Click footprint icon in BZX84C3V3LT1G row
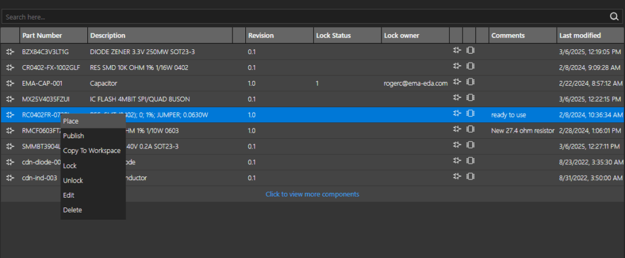This screenshot has width=625, height=258. click(x=470, y=51)
